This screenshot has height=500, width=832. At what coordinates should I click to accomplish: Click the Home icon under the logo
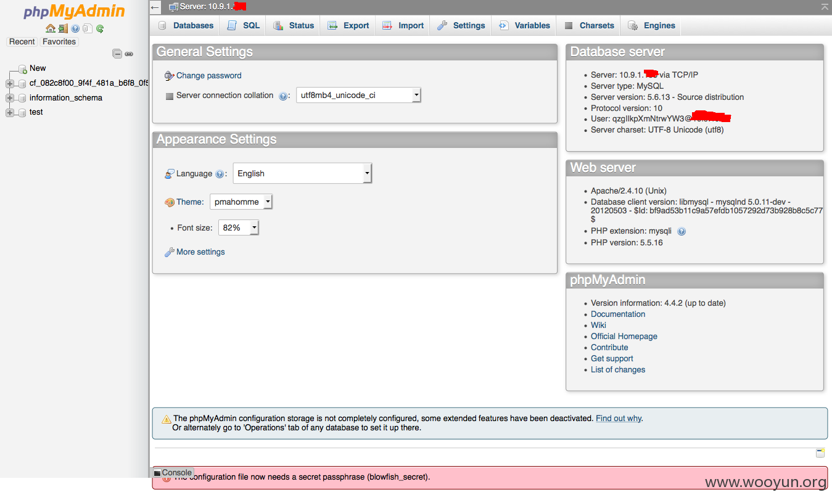51,28
